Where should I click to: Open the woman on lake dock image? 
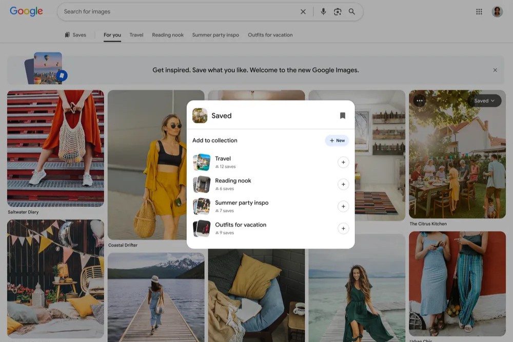(156, 297)
